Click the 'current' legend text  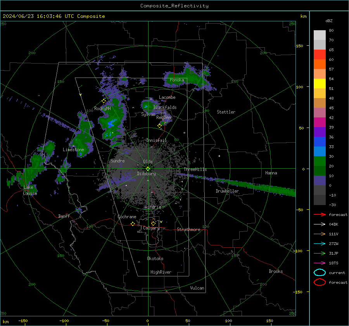(337, 273)
